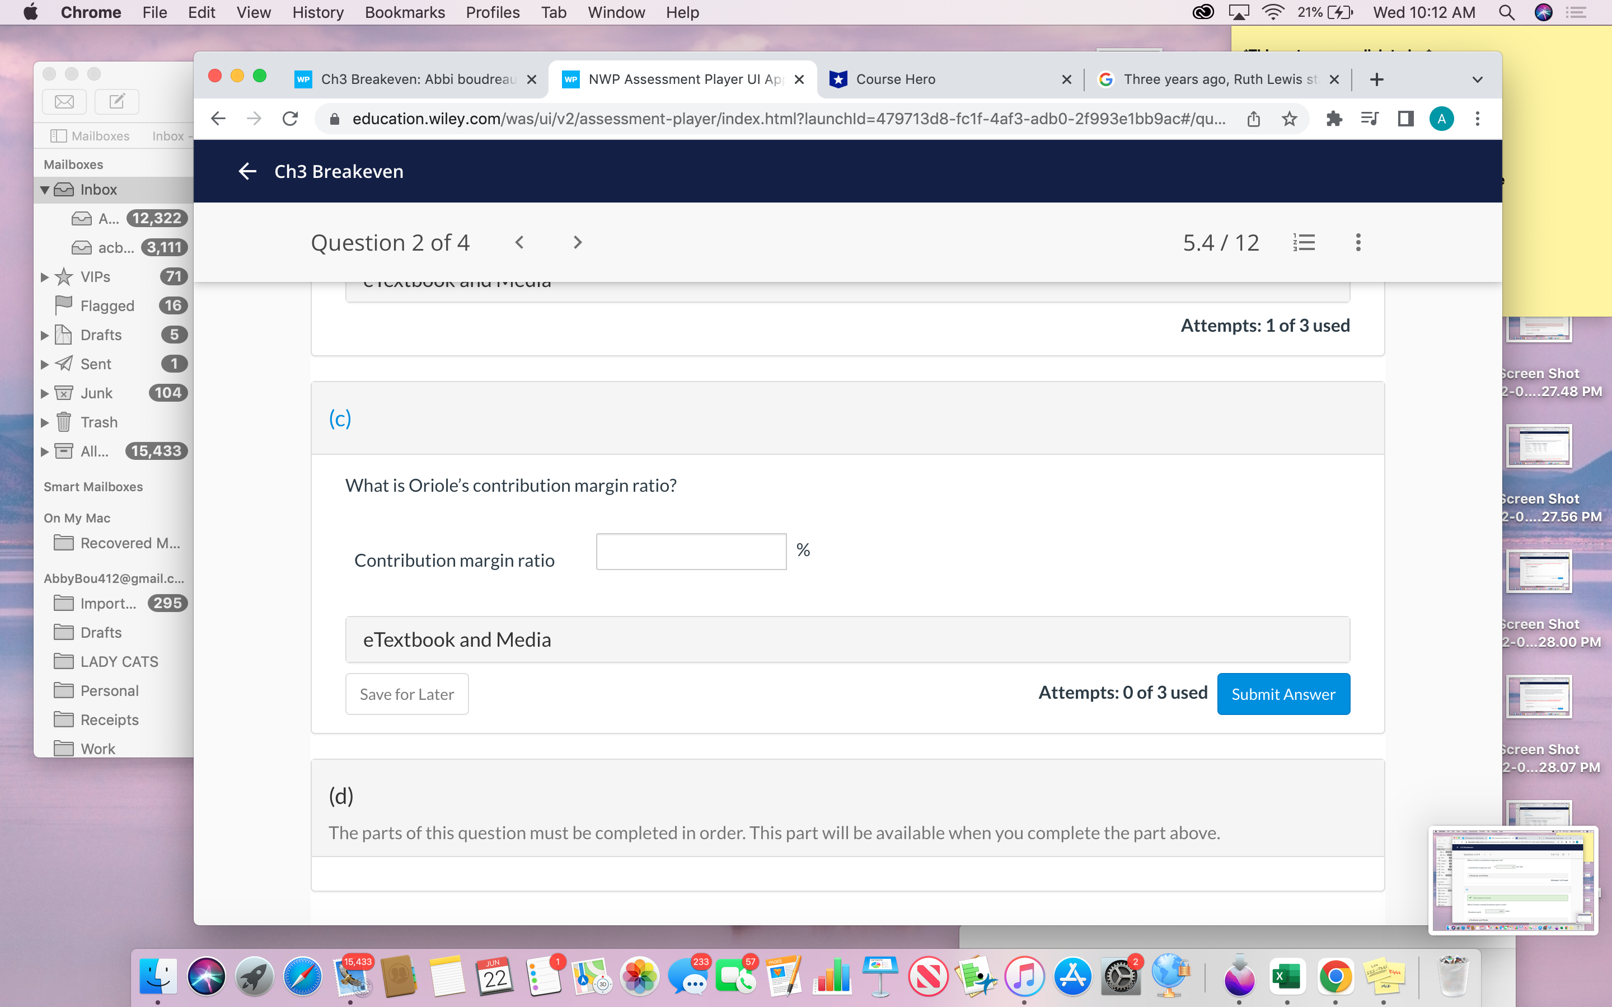The image size is (1612, 1007).
Task: Compose a new email in Mail sidebar
Action: coord(116,101)
